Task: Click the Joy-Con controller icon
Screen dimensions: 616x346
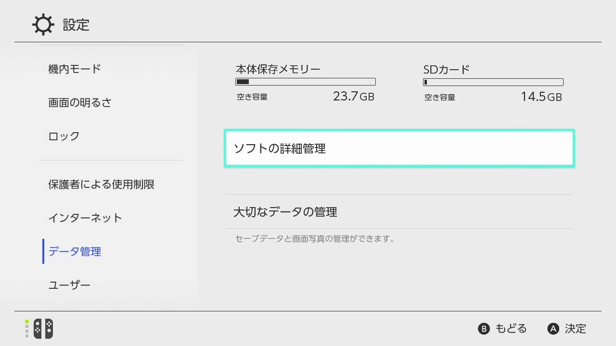Action: [43, 329]
